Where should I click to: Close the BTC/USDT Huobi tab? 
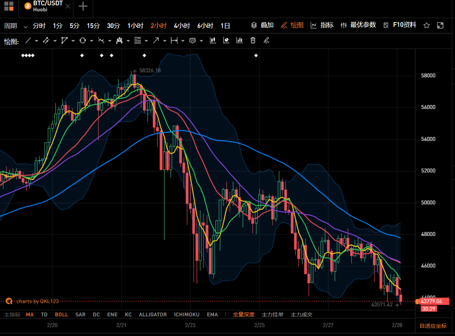click(x=68, y=6)
